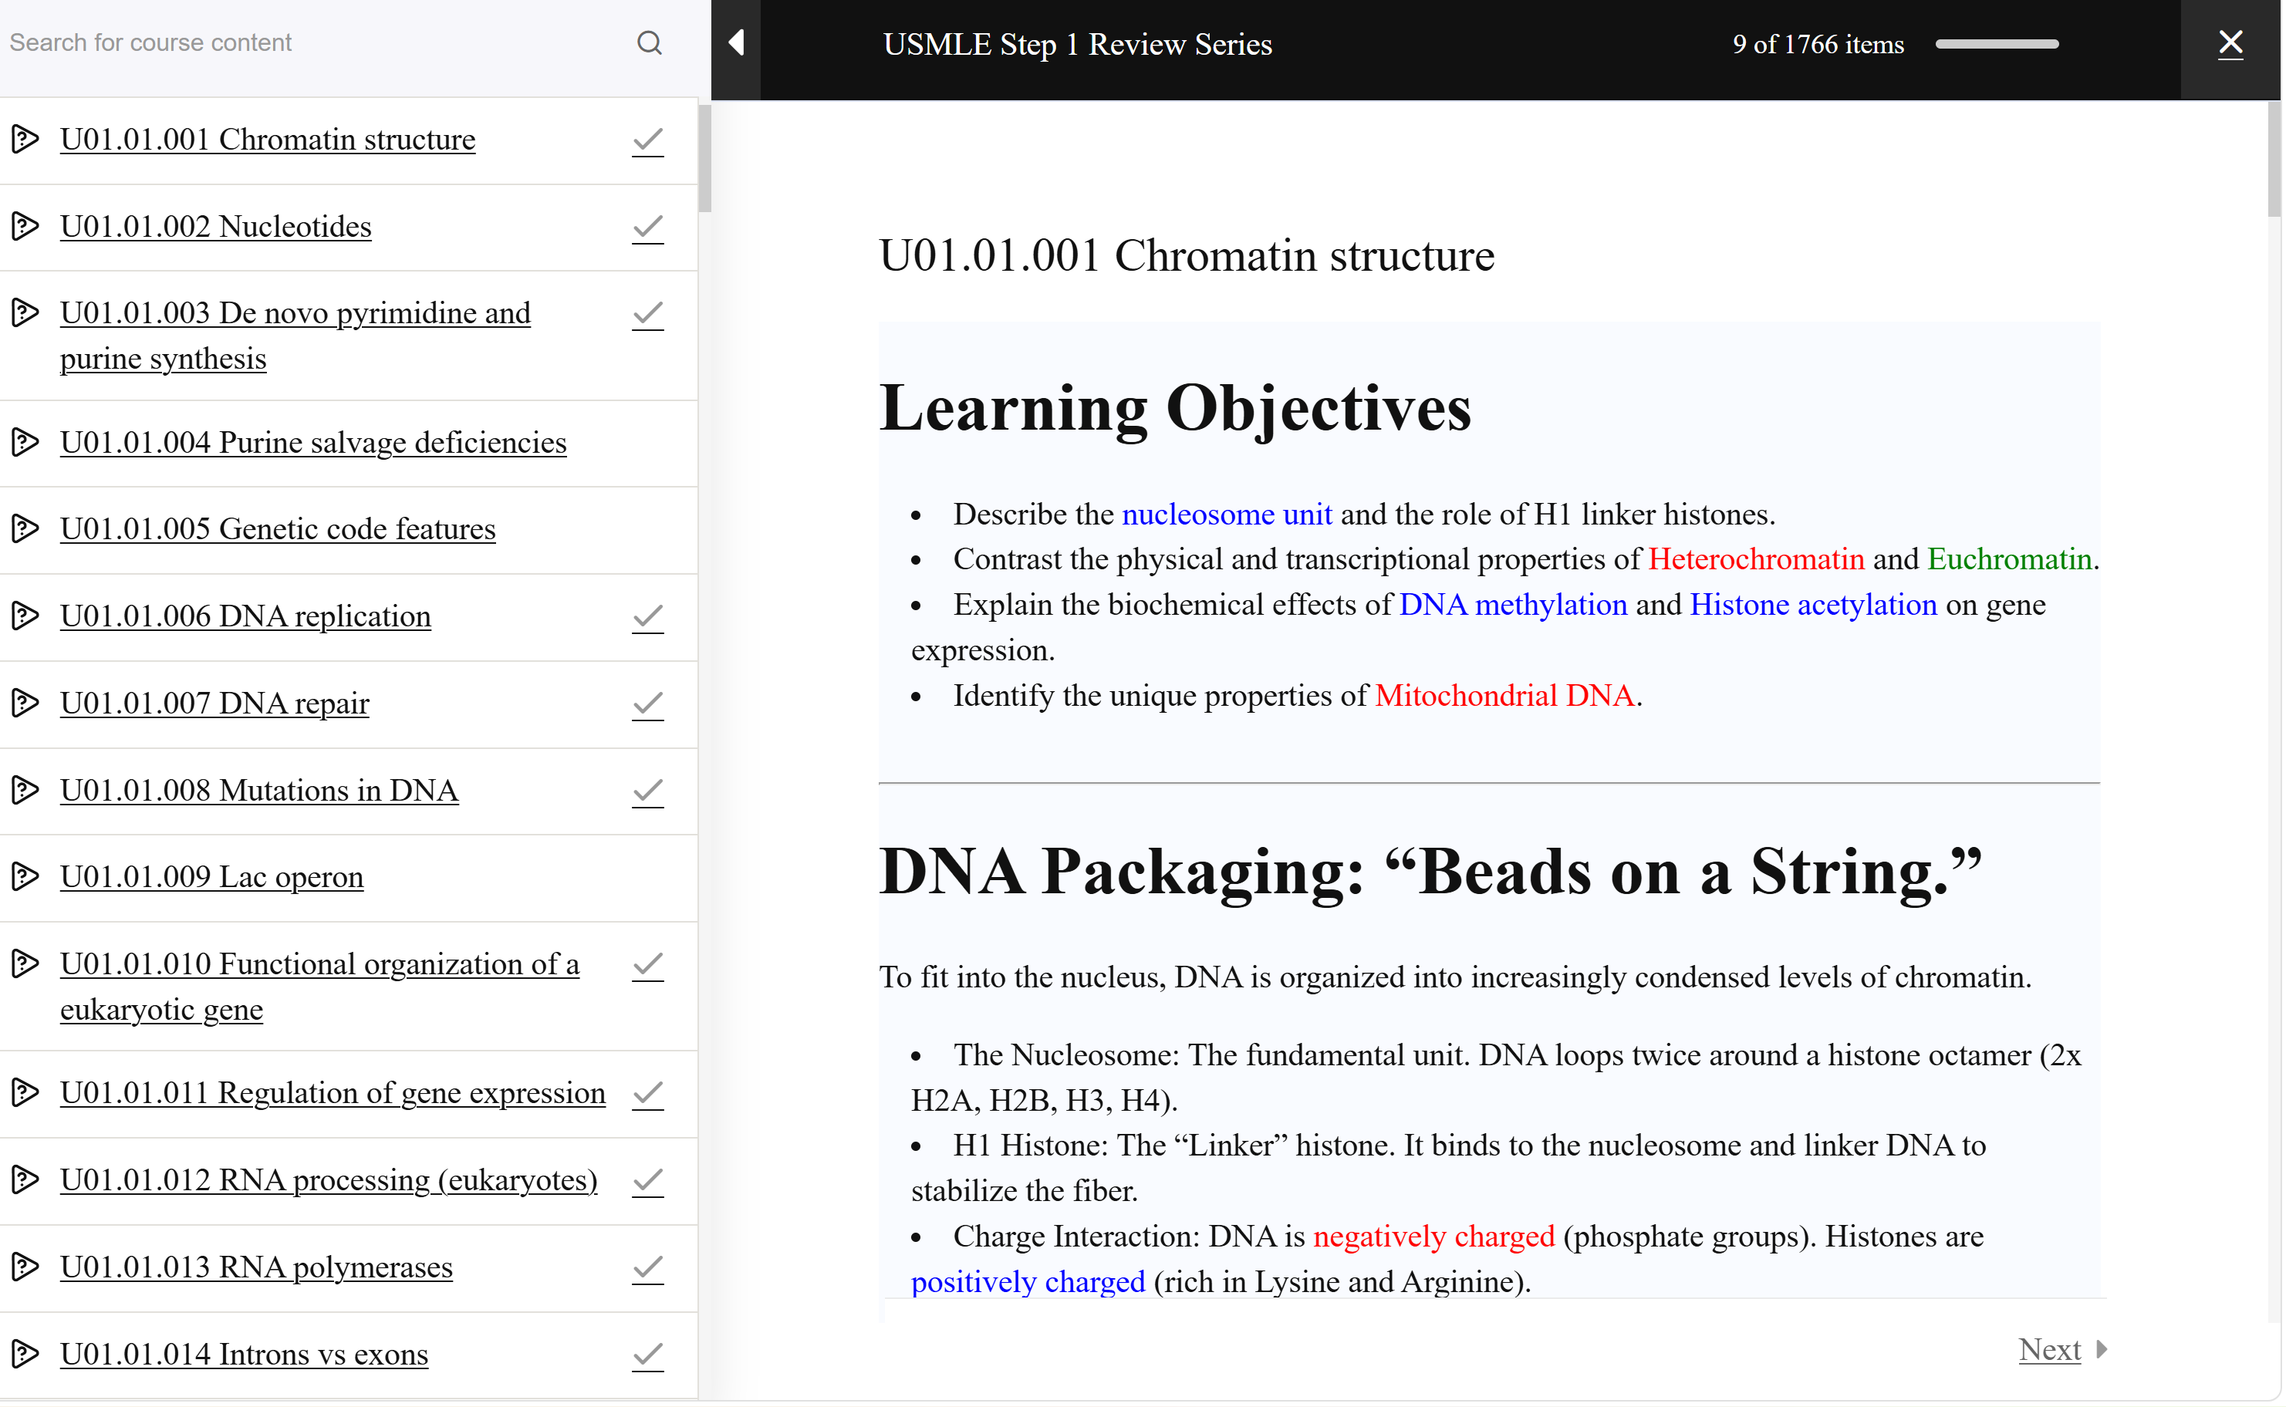
Task: Open U01.01.012 RNA processing lesson
Action: [329, 1181]
